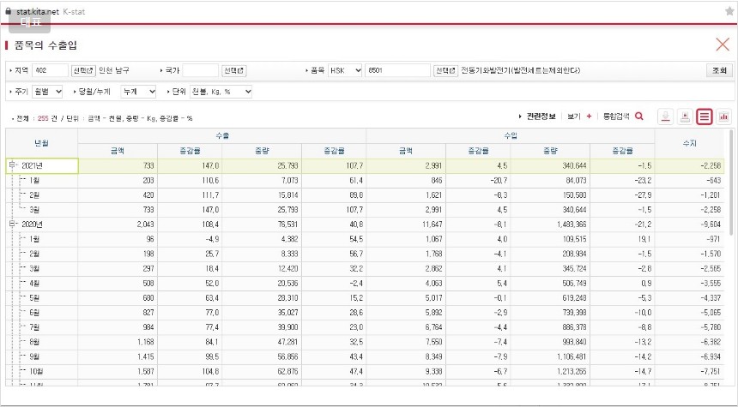738x407 pixels.
Task: Click the 선택 button for 지역
Action: tap(83, 70)
